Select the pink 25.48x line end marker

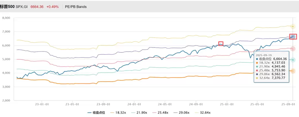coord(293,49)
